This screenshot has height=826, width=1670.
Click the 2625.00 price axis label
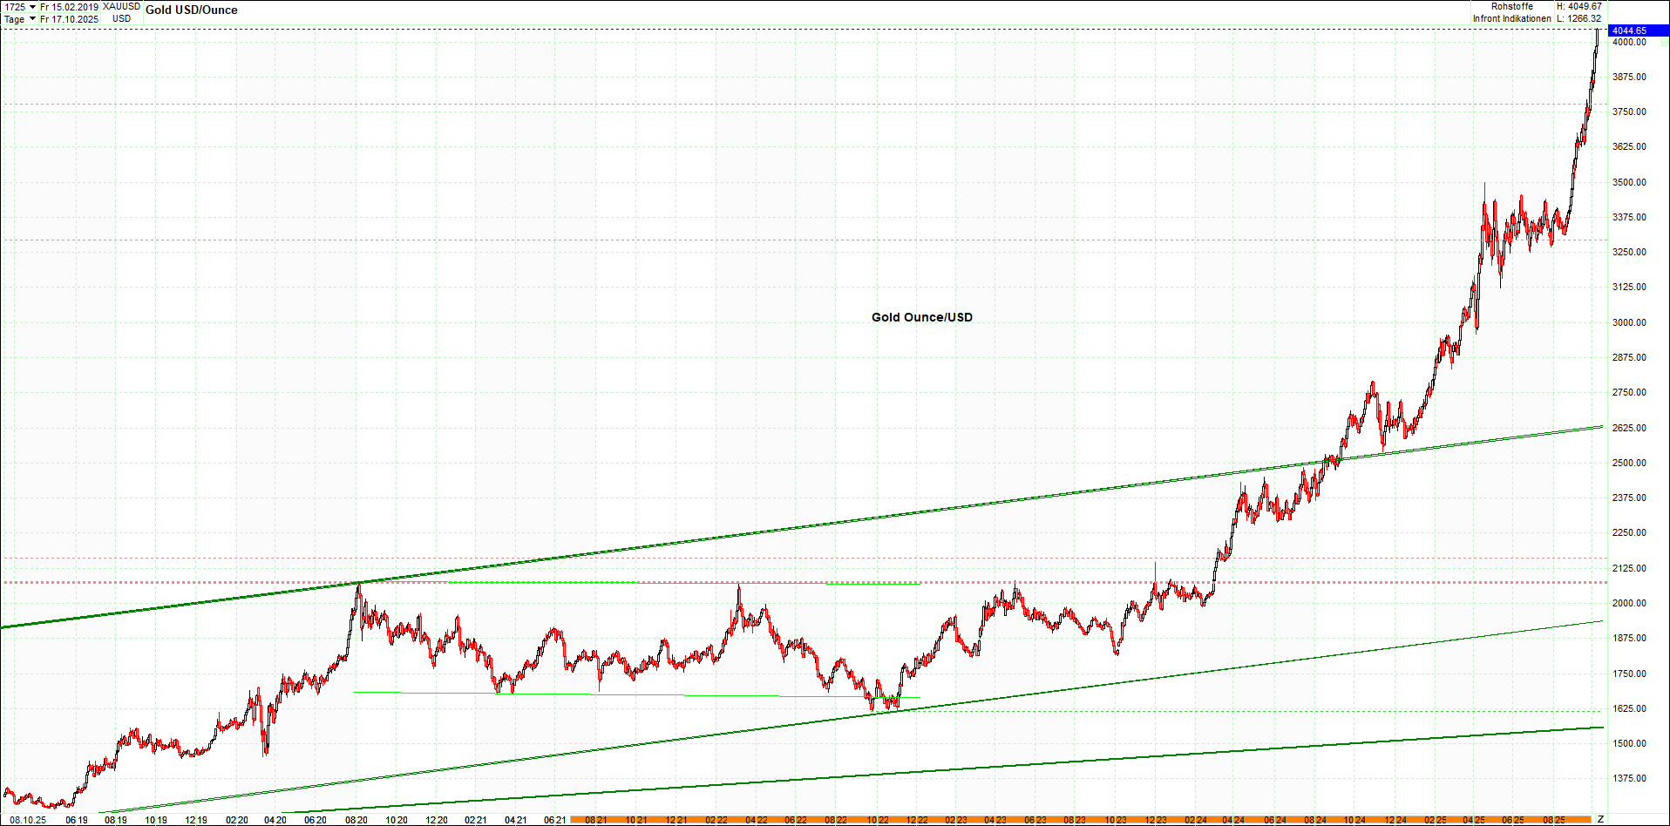[1629, 428]
